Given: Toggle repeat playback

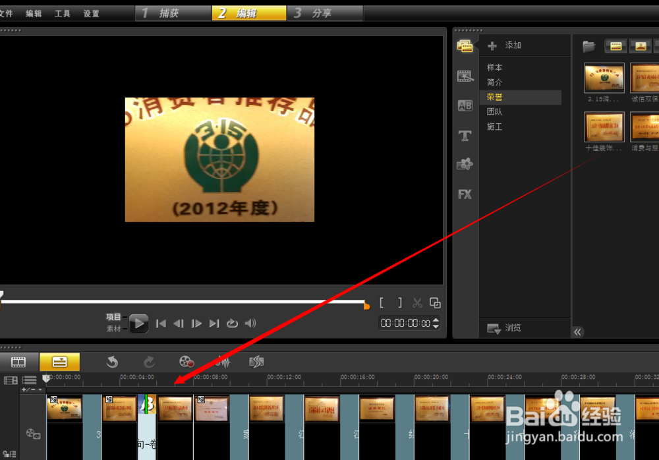Looking at the screenshot, I should point(232,324).
